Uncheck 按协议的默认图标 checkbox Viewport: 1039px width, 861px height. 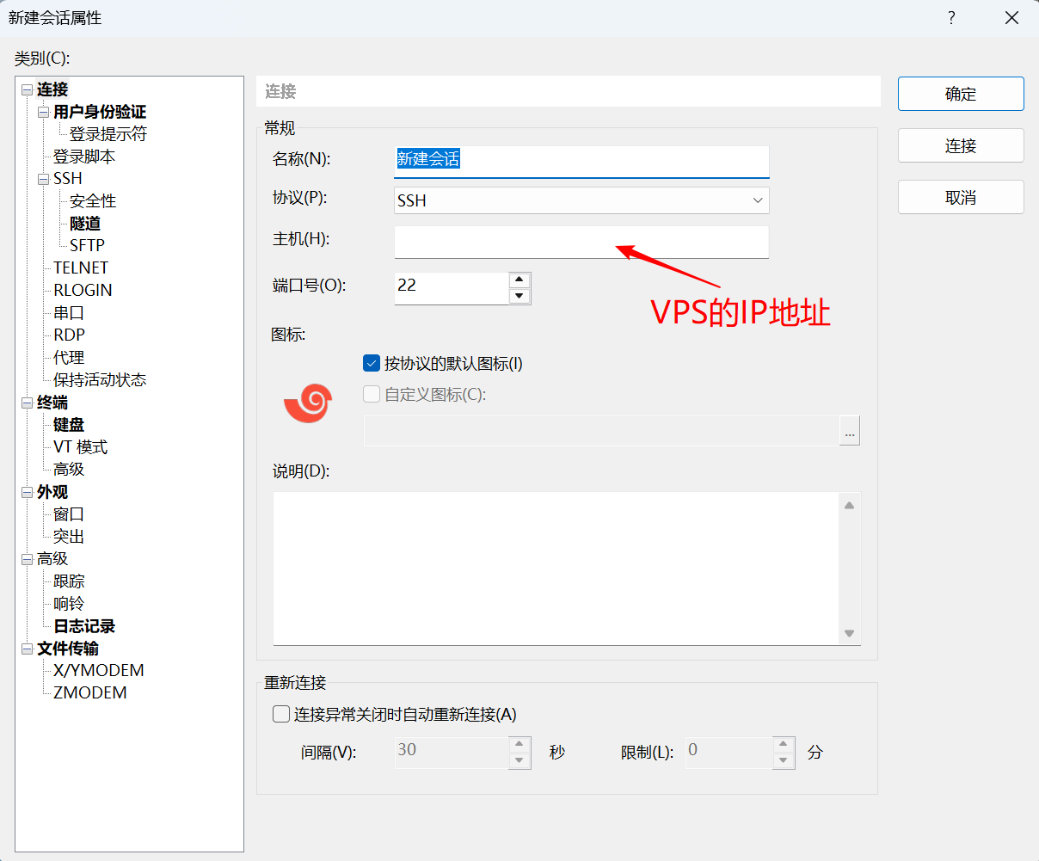pos(372,364)
